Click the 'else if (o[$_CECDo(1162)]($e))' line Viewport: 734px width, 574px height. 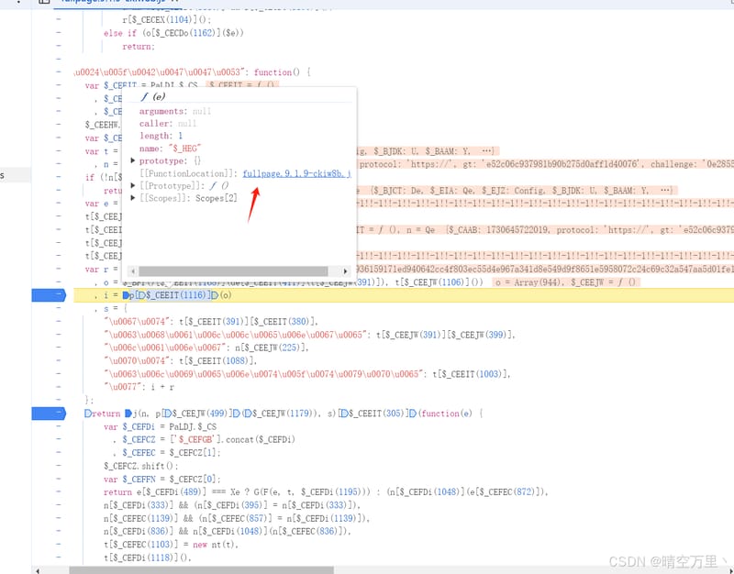click(x=173, y=33)
